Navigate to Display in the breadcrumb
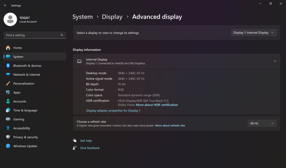Viewport: 286px width, 168px height. (112, 17)
